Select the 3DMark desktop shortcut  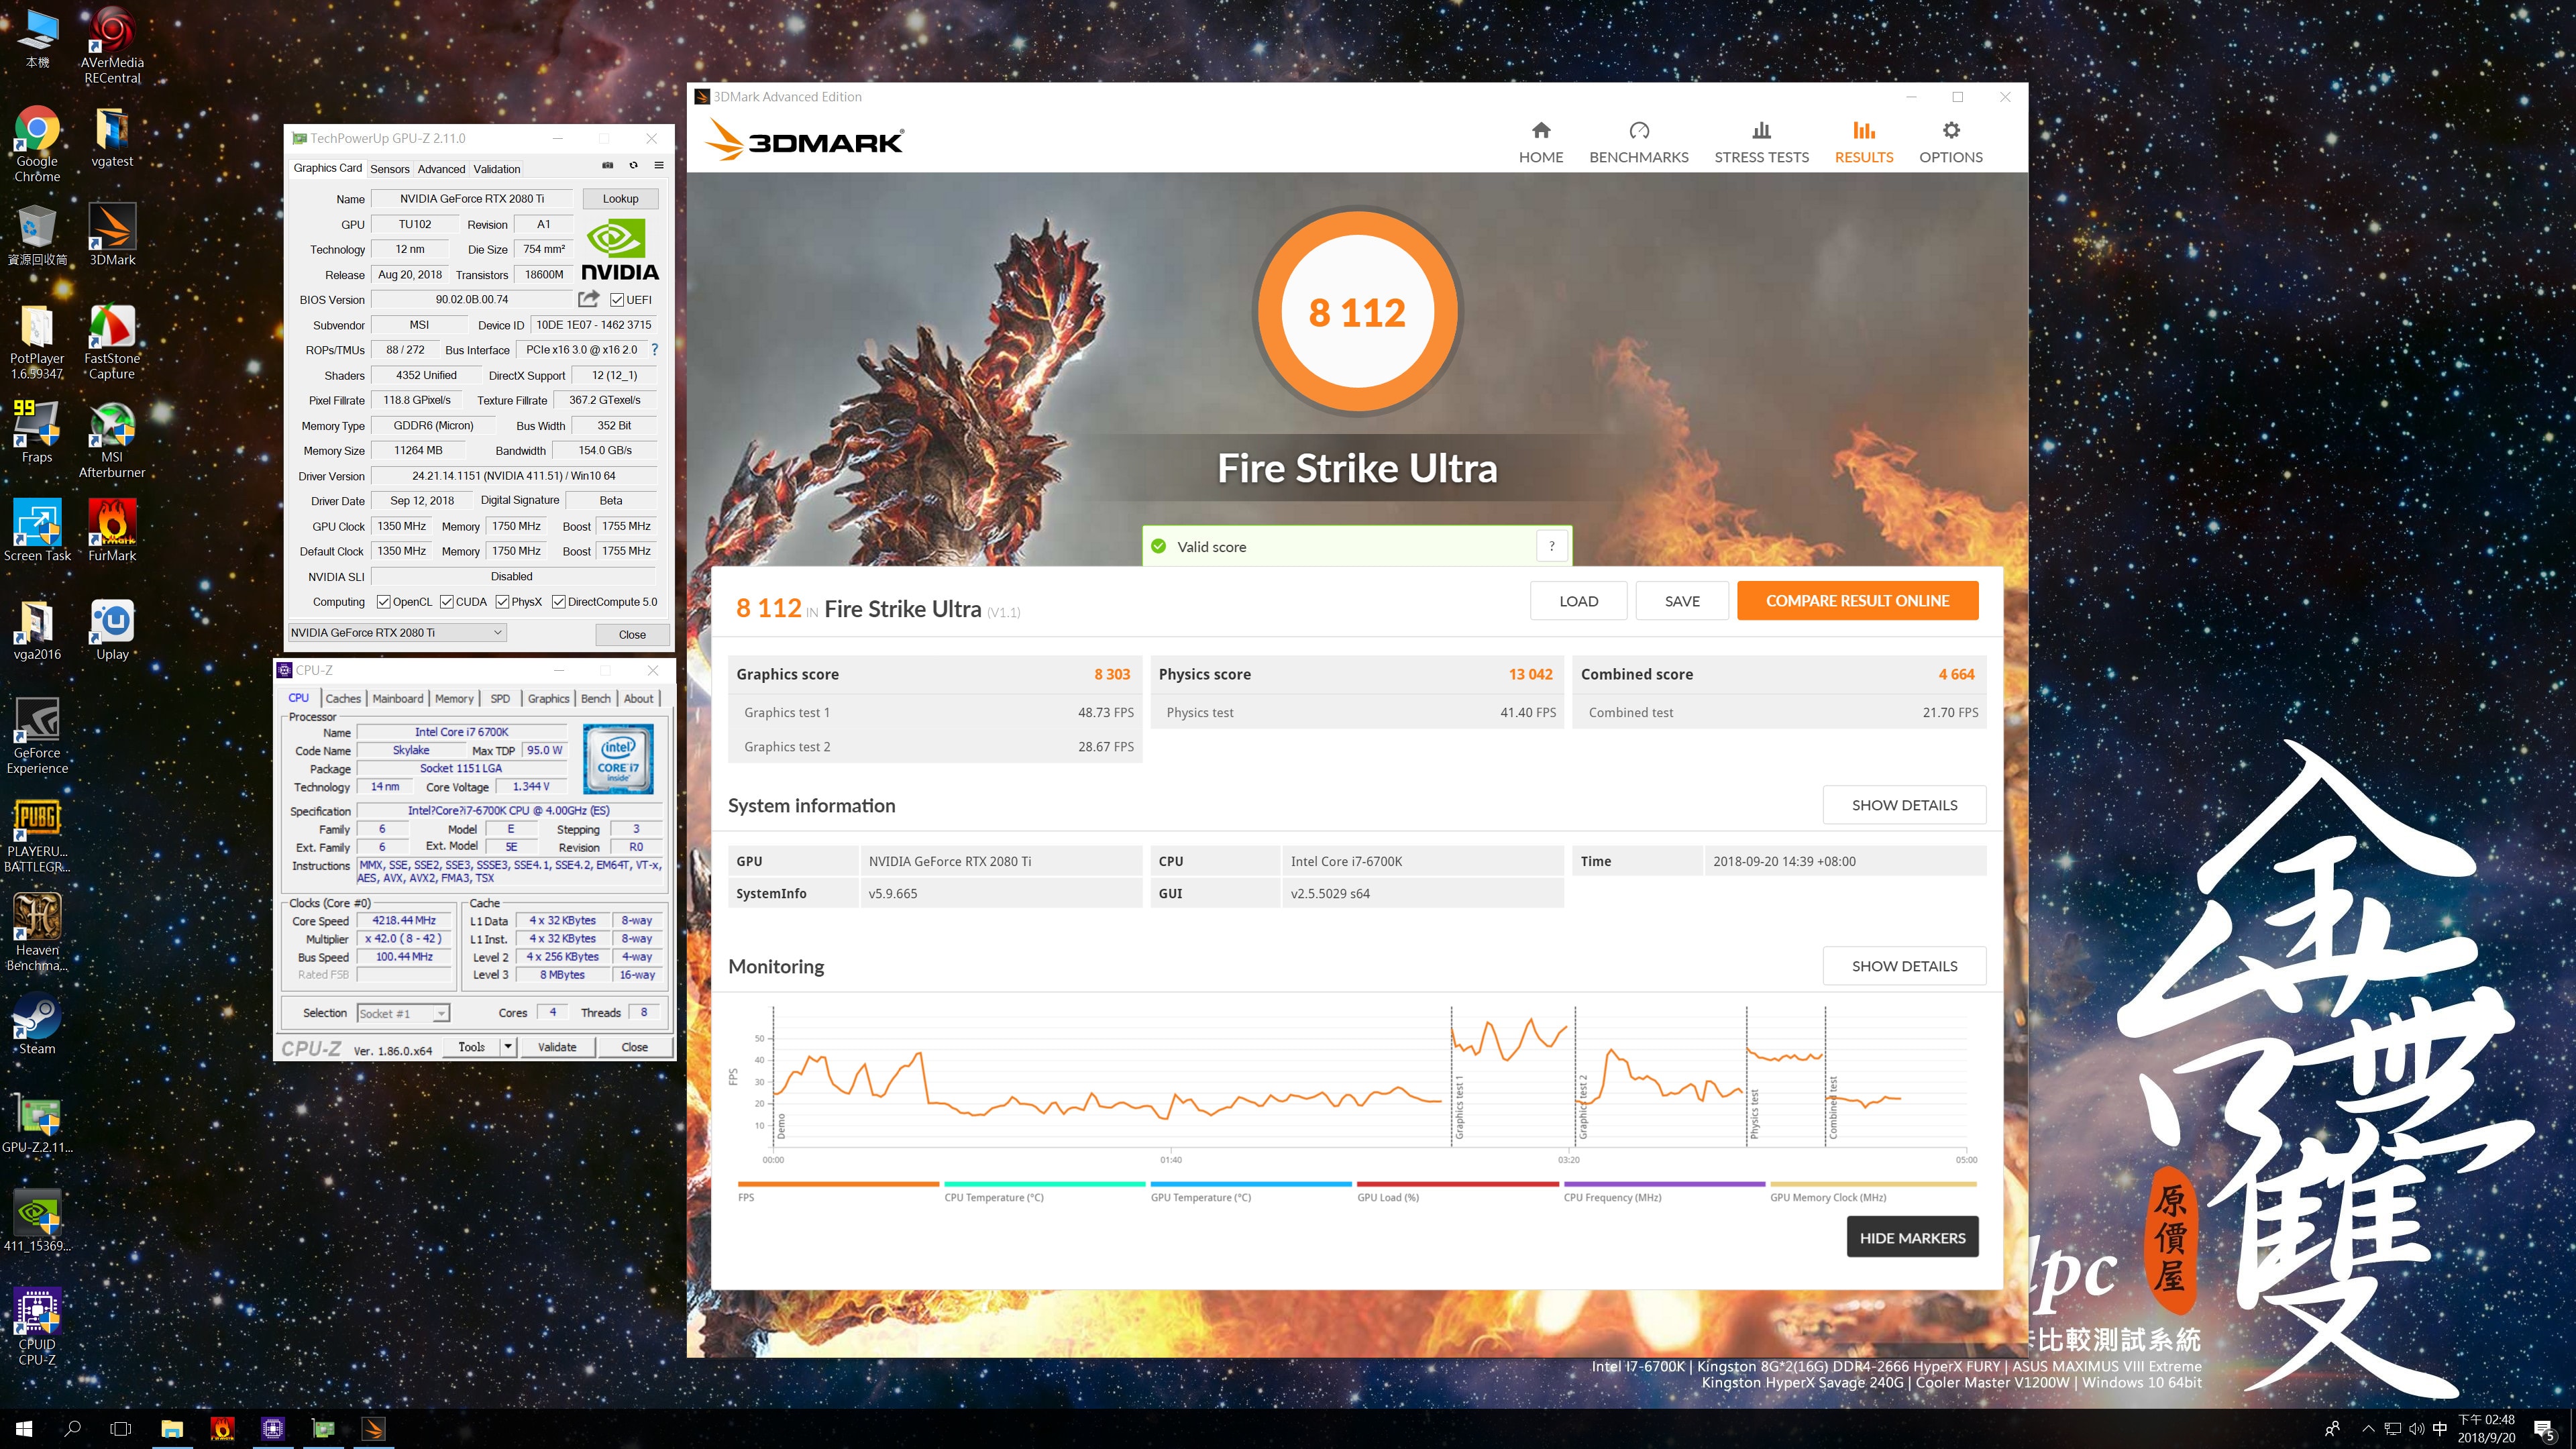(x=112, y=235)
